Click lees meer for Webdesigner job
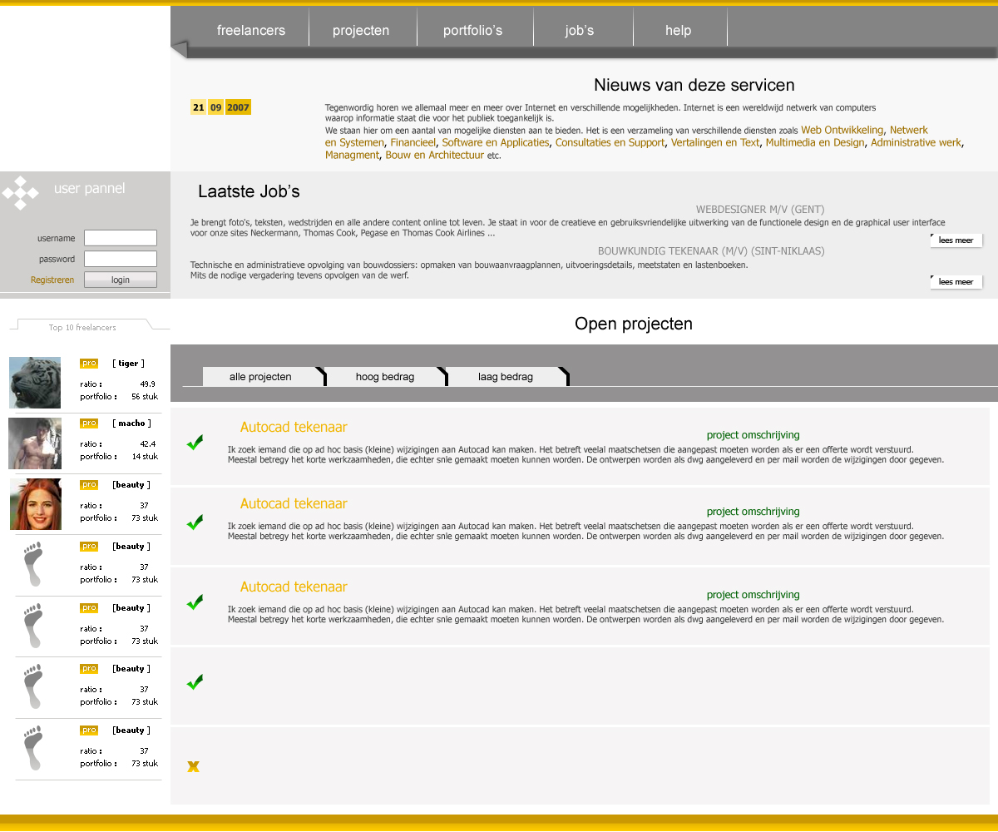Screen dimensions: 998x832 pyautogui.click(x=956, y=240)
